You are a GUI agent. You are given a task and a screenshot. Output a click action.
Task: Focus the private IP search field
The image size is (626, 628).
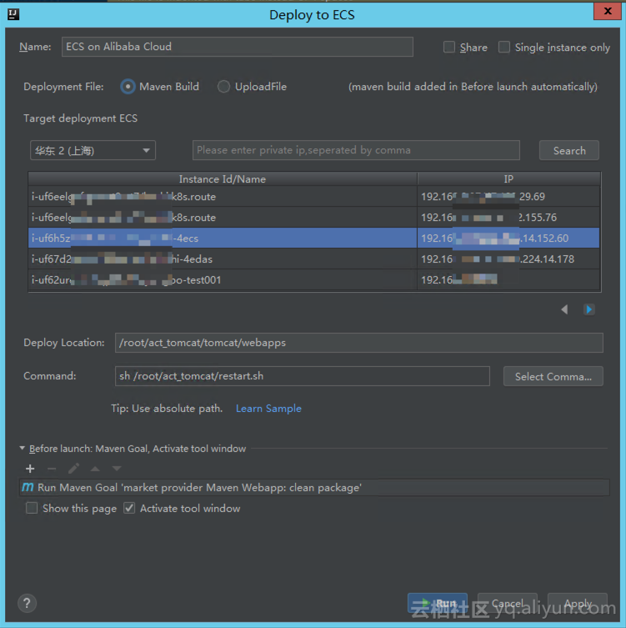coord(356,150)
